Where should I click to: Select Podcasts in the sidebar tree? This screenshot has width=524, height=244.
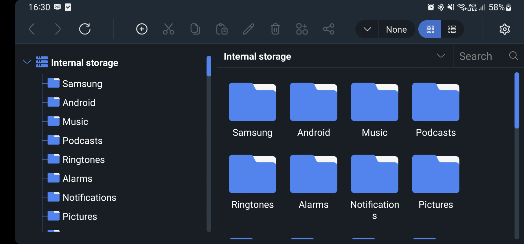82,141
